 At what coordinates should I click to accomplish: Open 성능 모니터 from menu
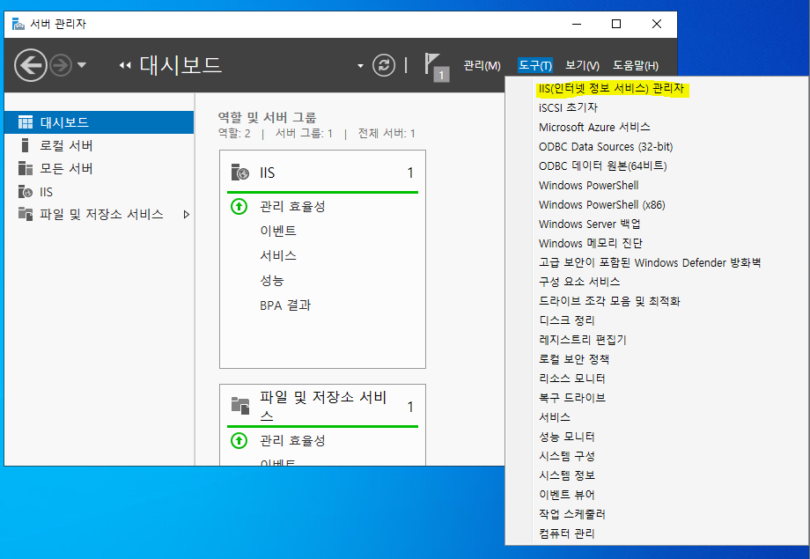pos(567,437)
